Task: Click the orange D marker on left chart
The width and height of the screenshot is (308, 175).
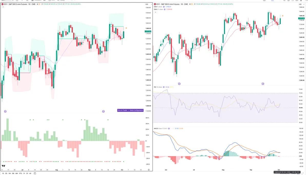Action: click(126, 28)
